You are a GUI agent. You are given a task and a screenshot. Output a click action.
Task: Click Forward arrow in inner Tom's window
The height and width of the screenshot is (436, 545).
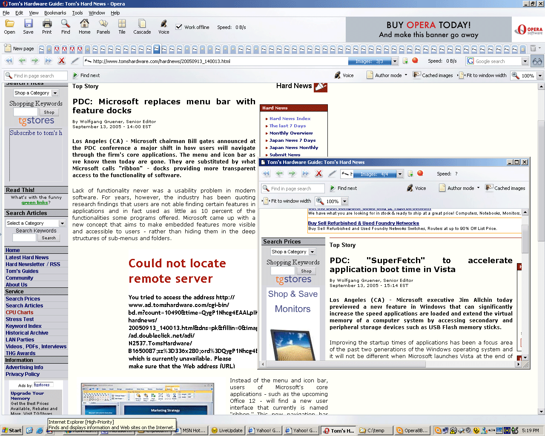click(x=292, y=173)
